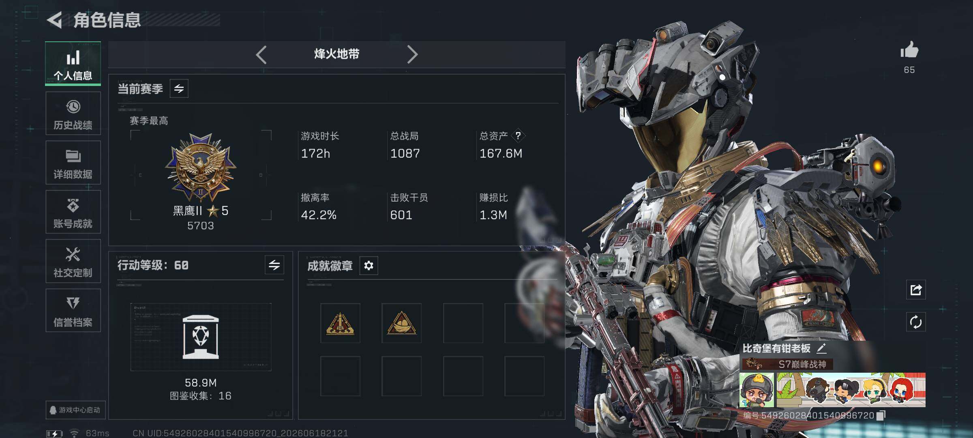This screenshot has height=438, width=973.
Task: Click the pencil icon to edit nickname
Action: click(x=821, y=348)
